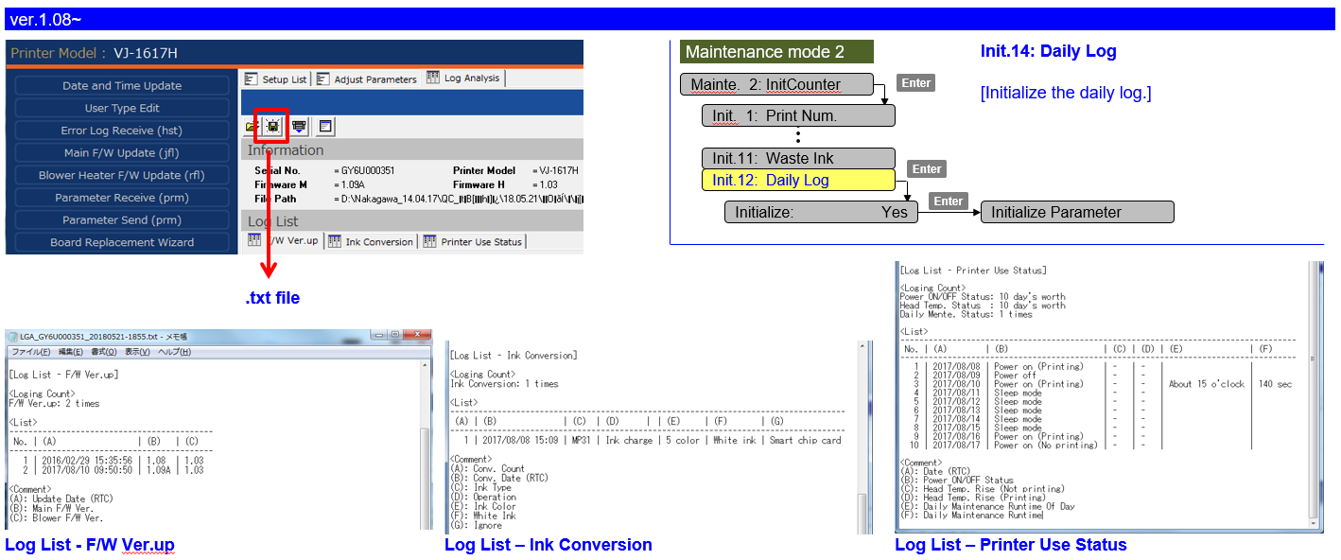Click the About 15 o'clock cell
This screenshot has width=1341, height=560.
(1205, 384)
